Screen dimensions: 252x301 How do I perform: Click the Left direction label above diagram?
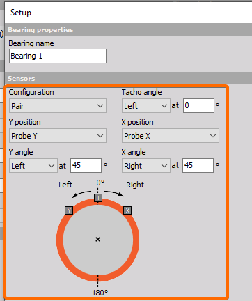click(65, 185)
